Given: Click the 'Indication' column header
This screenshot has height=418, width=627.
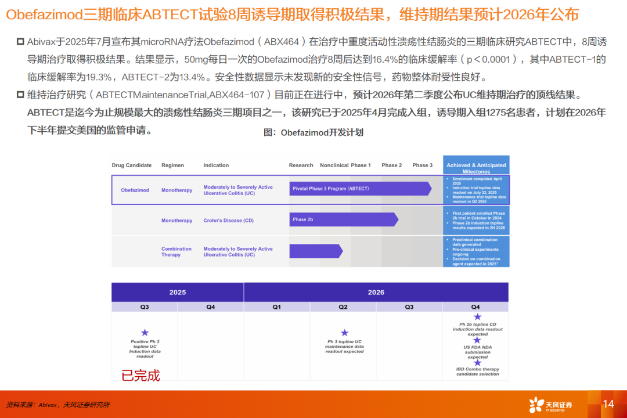Looking at the screenshot, I should click(x=216, y=165).
